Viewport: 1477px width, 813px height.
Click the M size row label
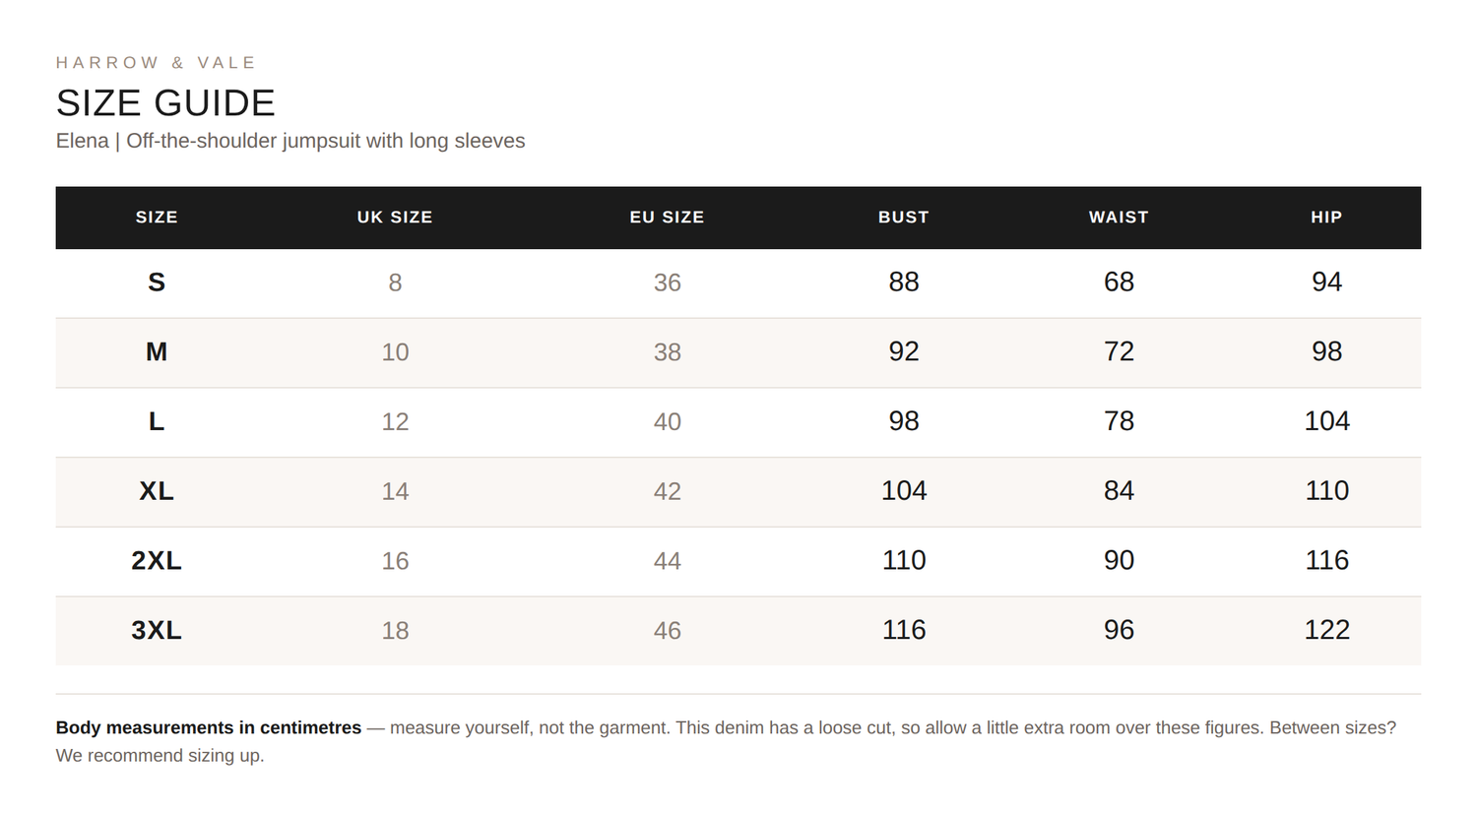coord(157,351)
